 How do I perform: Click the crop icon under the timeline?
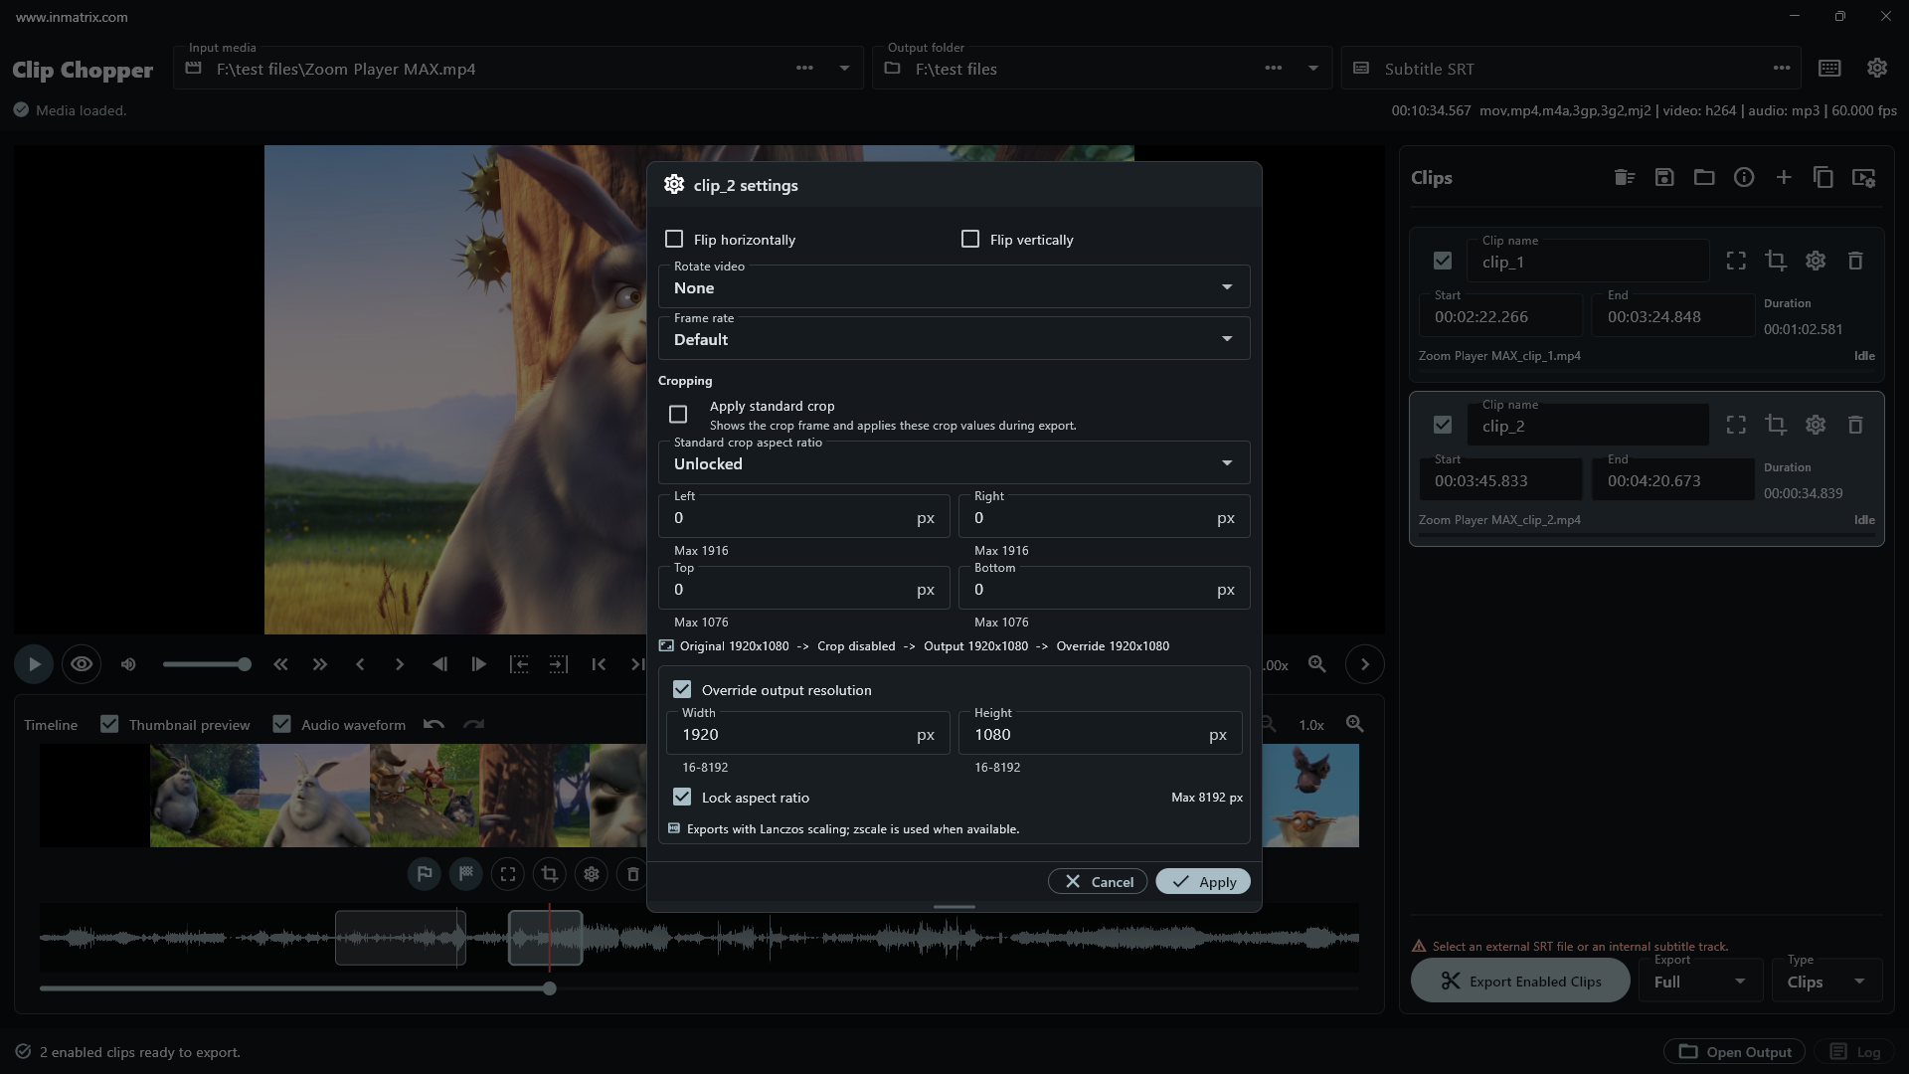[x=550, y=874]
